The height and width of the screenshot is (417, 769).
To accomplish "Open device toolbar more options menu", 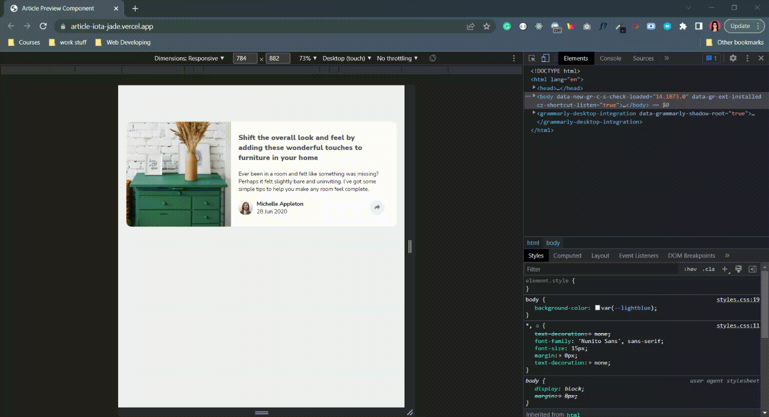I will (x=514, y=58).
